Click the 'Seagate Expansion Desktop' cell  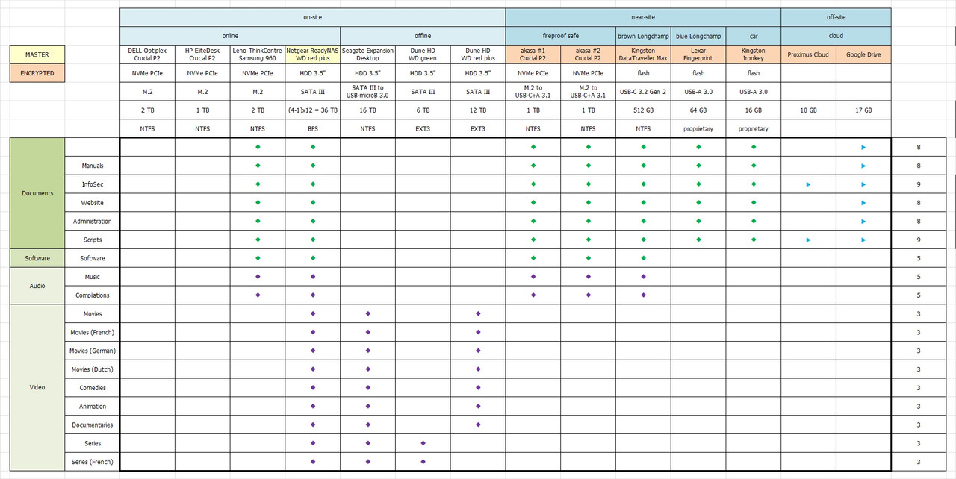(x=368, y=54)
